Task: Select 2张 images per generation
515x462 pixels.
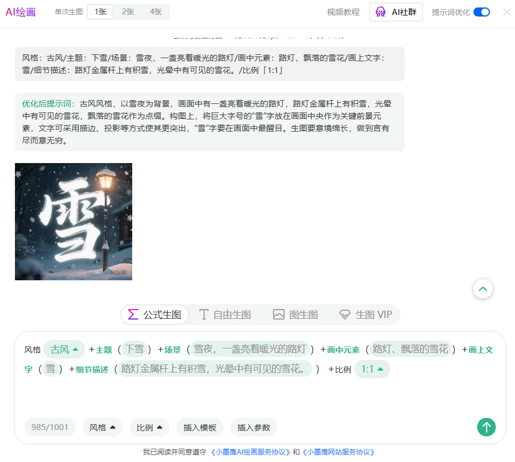Action: click(x=128, y=12)
